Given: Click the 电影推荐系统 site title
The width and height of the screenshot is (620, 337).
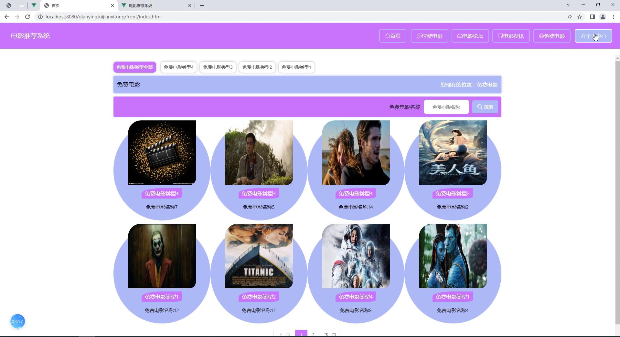Looking at the screenshot, I should tap(30, 36).
